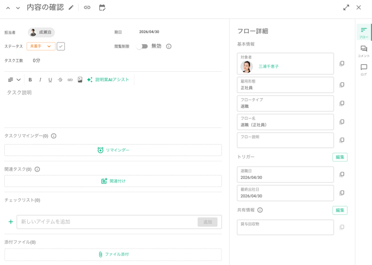Switch to the コメント tab
This screenshot has height=265, width=372.
tap(363, 51)
